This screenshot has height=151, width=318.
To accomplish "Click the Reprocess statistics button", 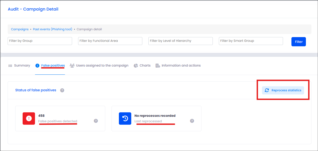I will pos(283,90).
